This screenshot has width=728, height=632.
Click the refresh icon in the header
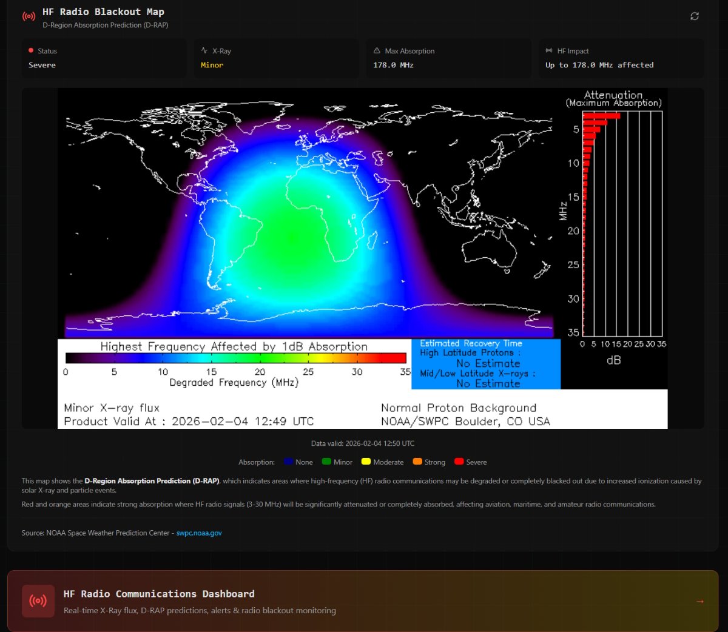pos(695,16)
